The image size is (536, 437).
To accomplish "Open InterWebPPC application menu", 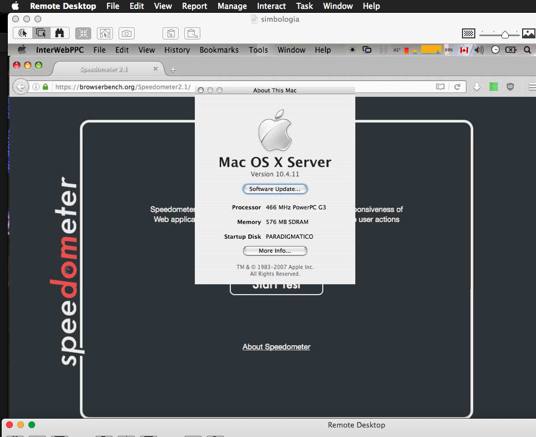I will click(60, 50).
